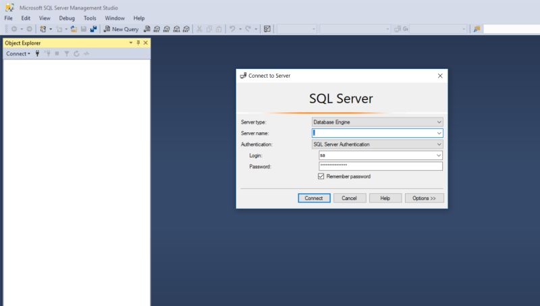Image resolution: width=540 pixels, height=306 pixels.
Task: Open the Debug menu
Action: pos(67,18)
